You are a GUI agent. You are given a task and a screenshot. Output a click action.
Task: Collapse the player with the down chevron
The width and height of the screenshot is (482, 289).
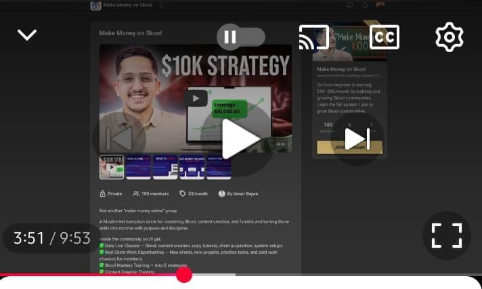tap(27, 35)
